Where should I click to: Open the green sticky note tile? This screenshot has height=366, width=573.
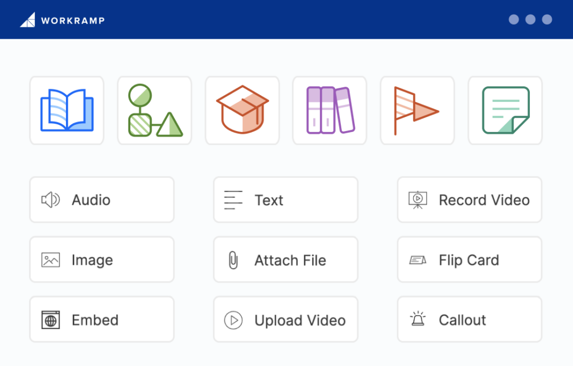click(x=505, y=110)
